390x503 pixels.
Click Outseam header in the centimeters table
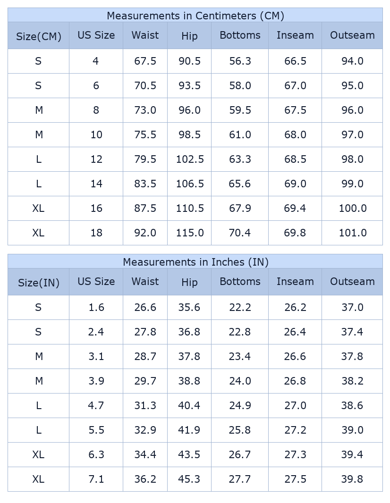[x=352, y=35]
